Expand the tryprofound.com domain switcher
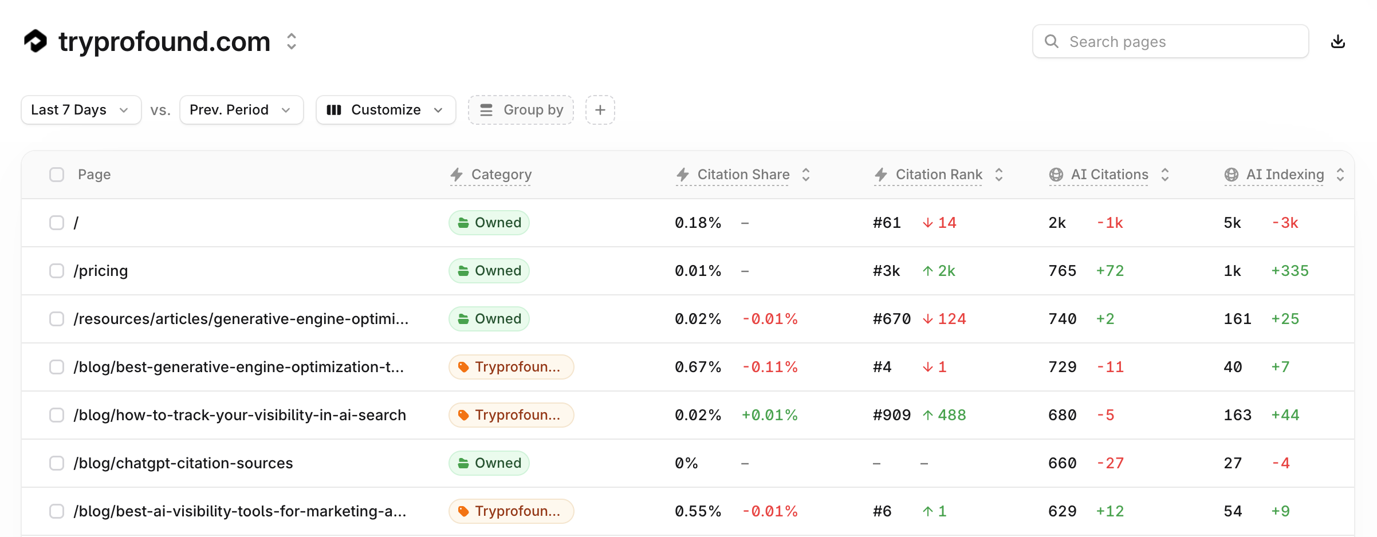This screenshot has height=537, width=1377. pyautogui.click(x=292, y=41)
